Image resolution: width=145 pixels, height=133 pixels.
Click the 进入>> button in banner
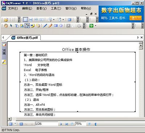click(x=135, y=18)
